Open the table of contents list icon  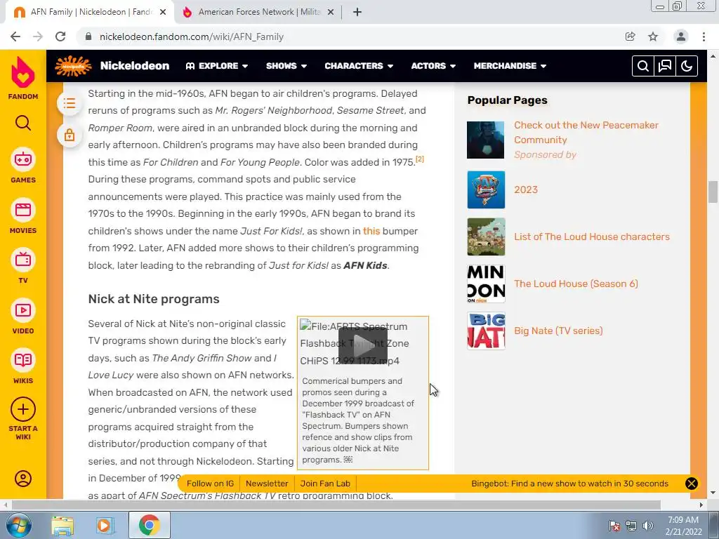(70, 103)
